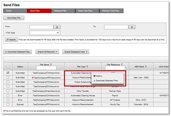Switch to the Retrieve Files tab
The width and height of the screenshot is (171, 116).
[x=63, y=11]
